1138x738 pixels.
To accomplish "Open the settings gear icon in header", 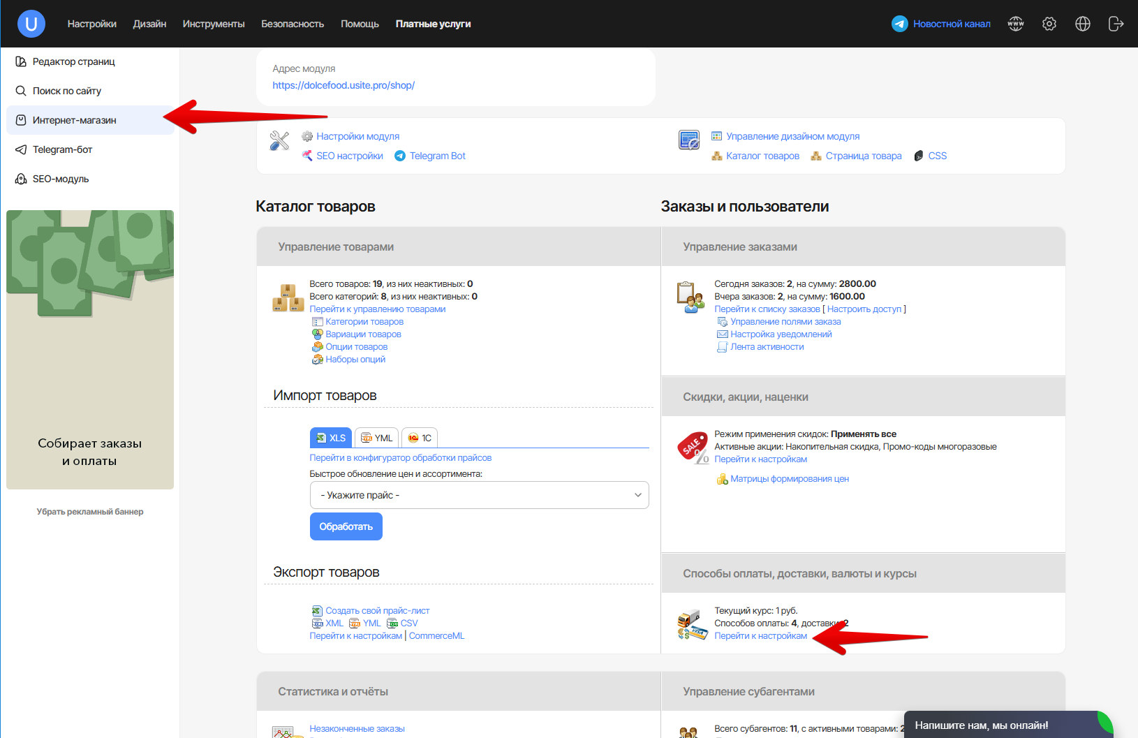I will pyautogui.click(x=1049, y=24).
